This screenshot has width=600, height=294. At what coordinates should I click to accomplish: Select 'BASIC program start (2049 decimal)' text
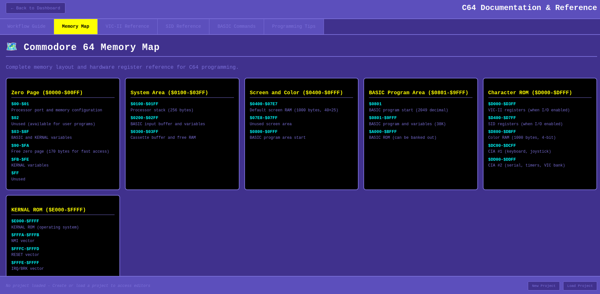point(408,110)
